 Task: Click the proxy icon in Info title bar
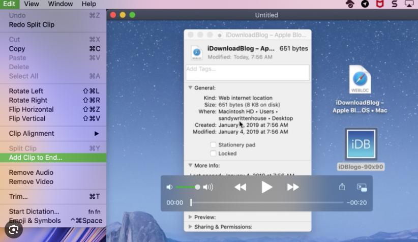[x=220, y=35]
